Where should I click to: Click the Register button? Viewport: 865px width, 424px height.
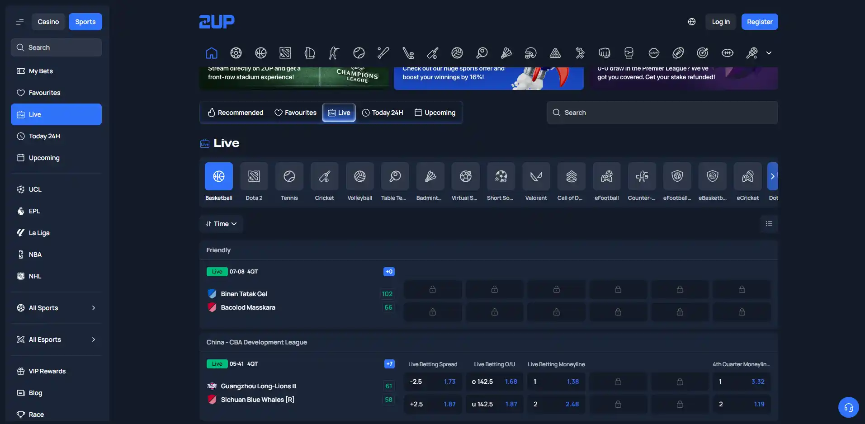[x=759, y=22]
